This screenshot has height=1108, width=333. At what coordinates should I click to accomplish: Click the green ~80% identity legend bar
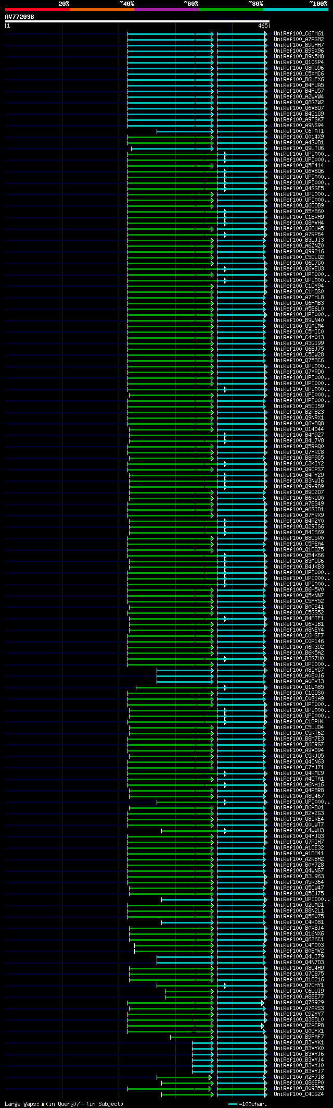coord(231,9)
